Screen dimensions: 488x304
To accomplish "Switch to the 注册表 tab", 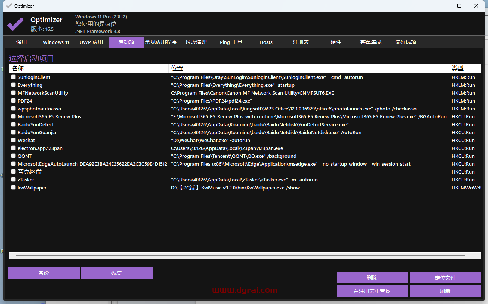I will coord(301,42).
